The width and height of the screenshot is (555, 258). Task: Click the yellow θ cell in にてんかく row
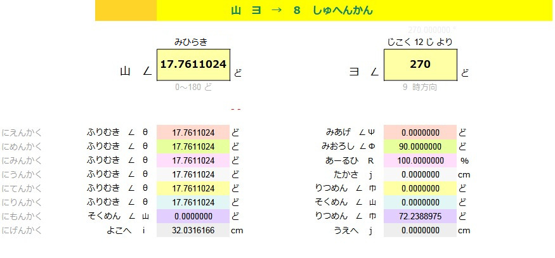[x=193, y=188]
